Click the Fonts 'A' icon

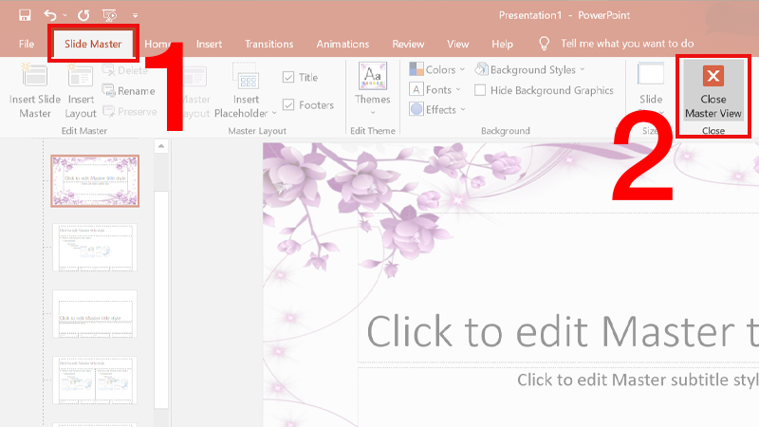417,89
